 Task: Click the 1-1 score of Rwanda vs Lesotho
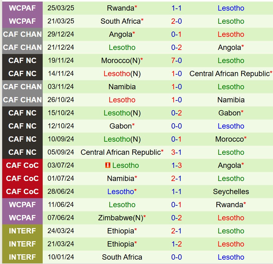176,8
